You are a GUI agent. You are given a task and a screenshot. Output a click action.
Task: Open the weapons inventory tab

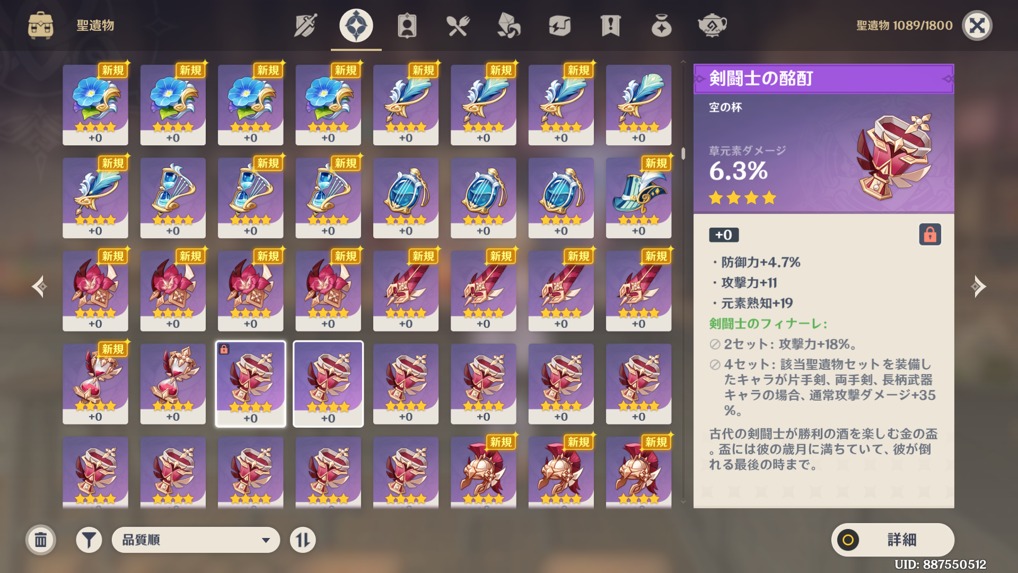[305, 25]
